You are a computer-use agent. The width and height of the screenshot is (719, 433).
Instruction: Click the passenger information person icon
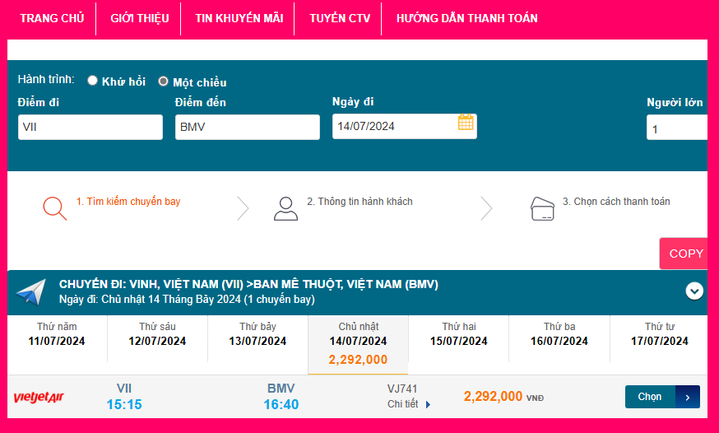click(x=285, y=208)
